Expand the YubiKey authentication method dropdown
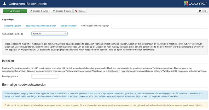 point(49,34)
